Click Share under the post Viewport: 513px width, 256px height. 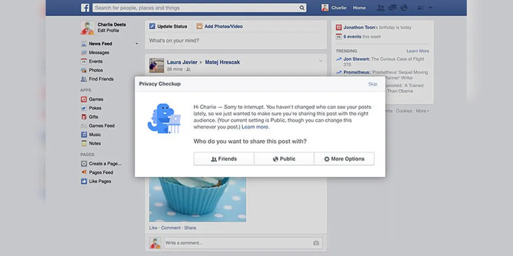coord(190,228)
